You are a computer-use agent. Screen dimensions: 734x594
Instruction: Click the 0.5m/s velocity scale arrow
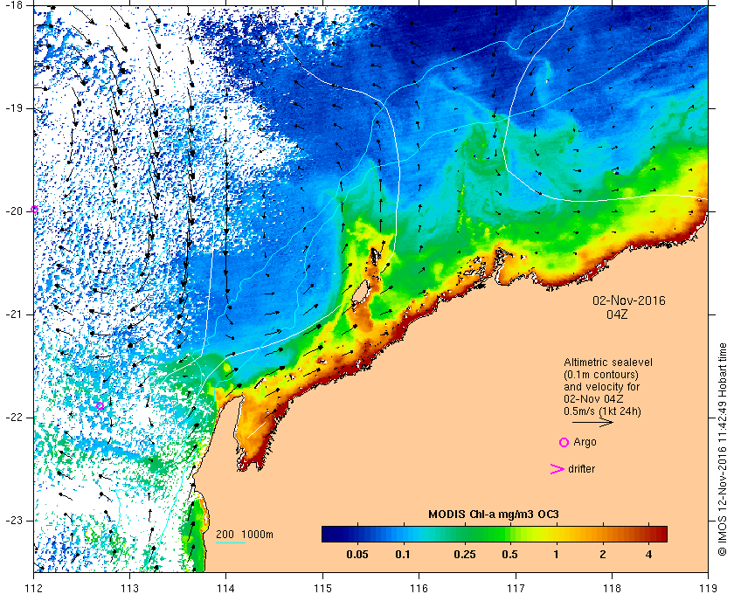pyautogui.click(x=592, y=422)
